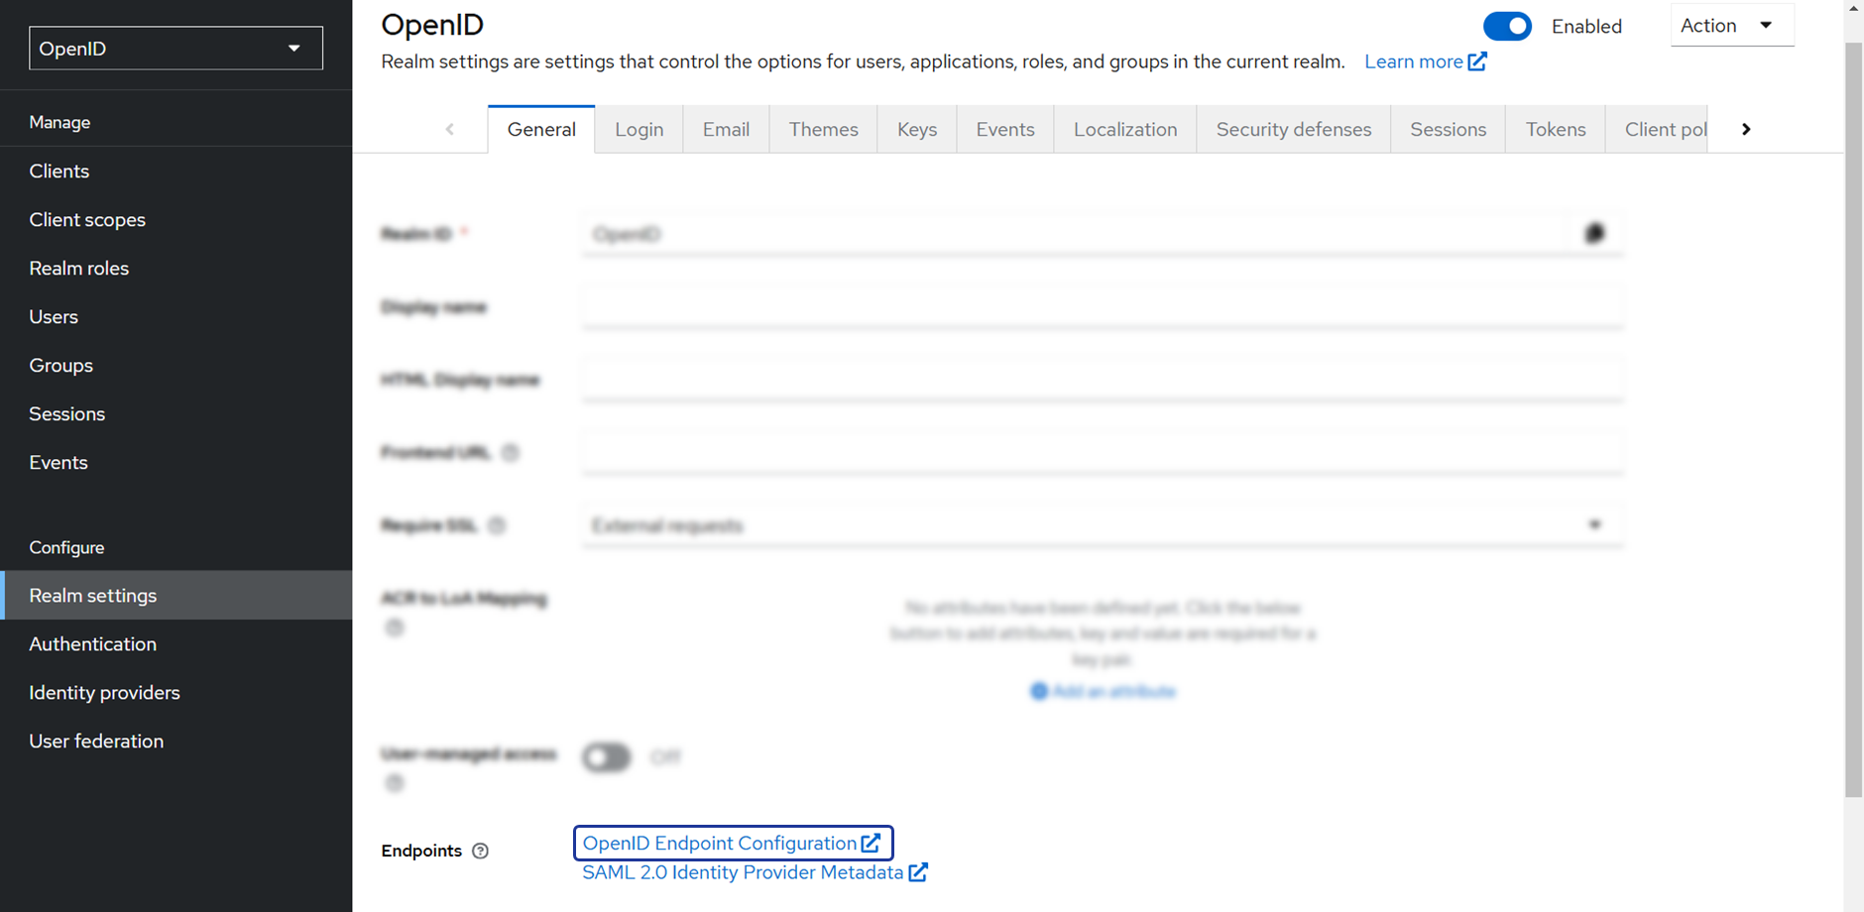Show help for Require SSL
Viewport: 1864px width, 912px height.
pyautogui.click(x=497, y=525)
